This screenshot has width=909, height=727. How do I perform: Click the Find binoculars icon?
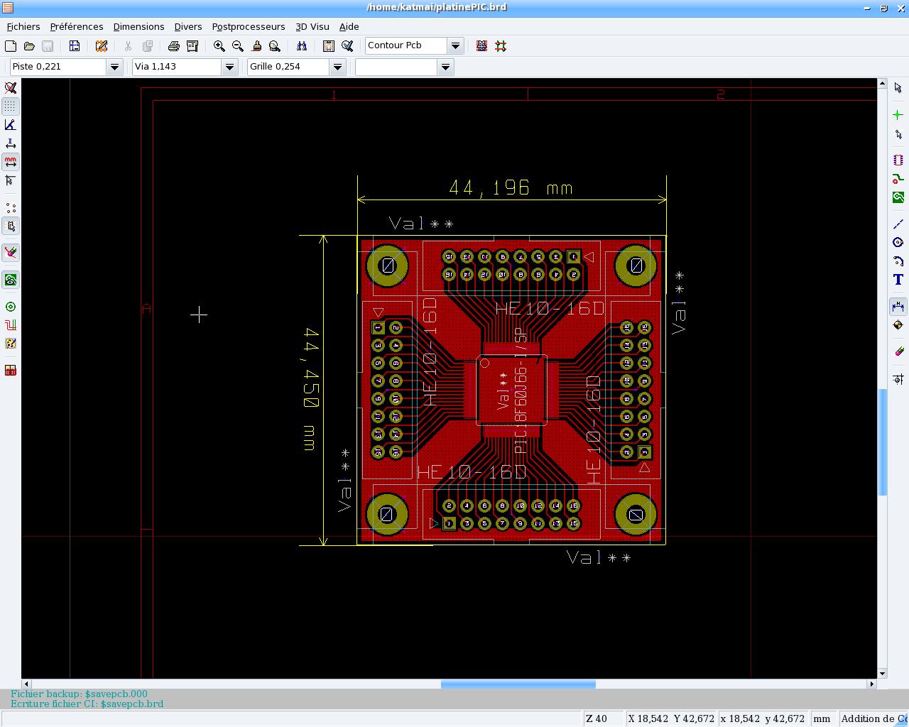point(302,46)
